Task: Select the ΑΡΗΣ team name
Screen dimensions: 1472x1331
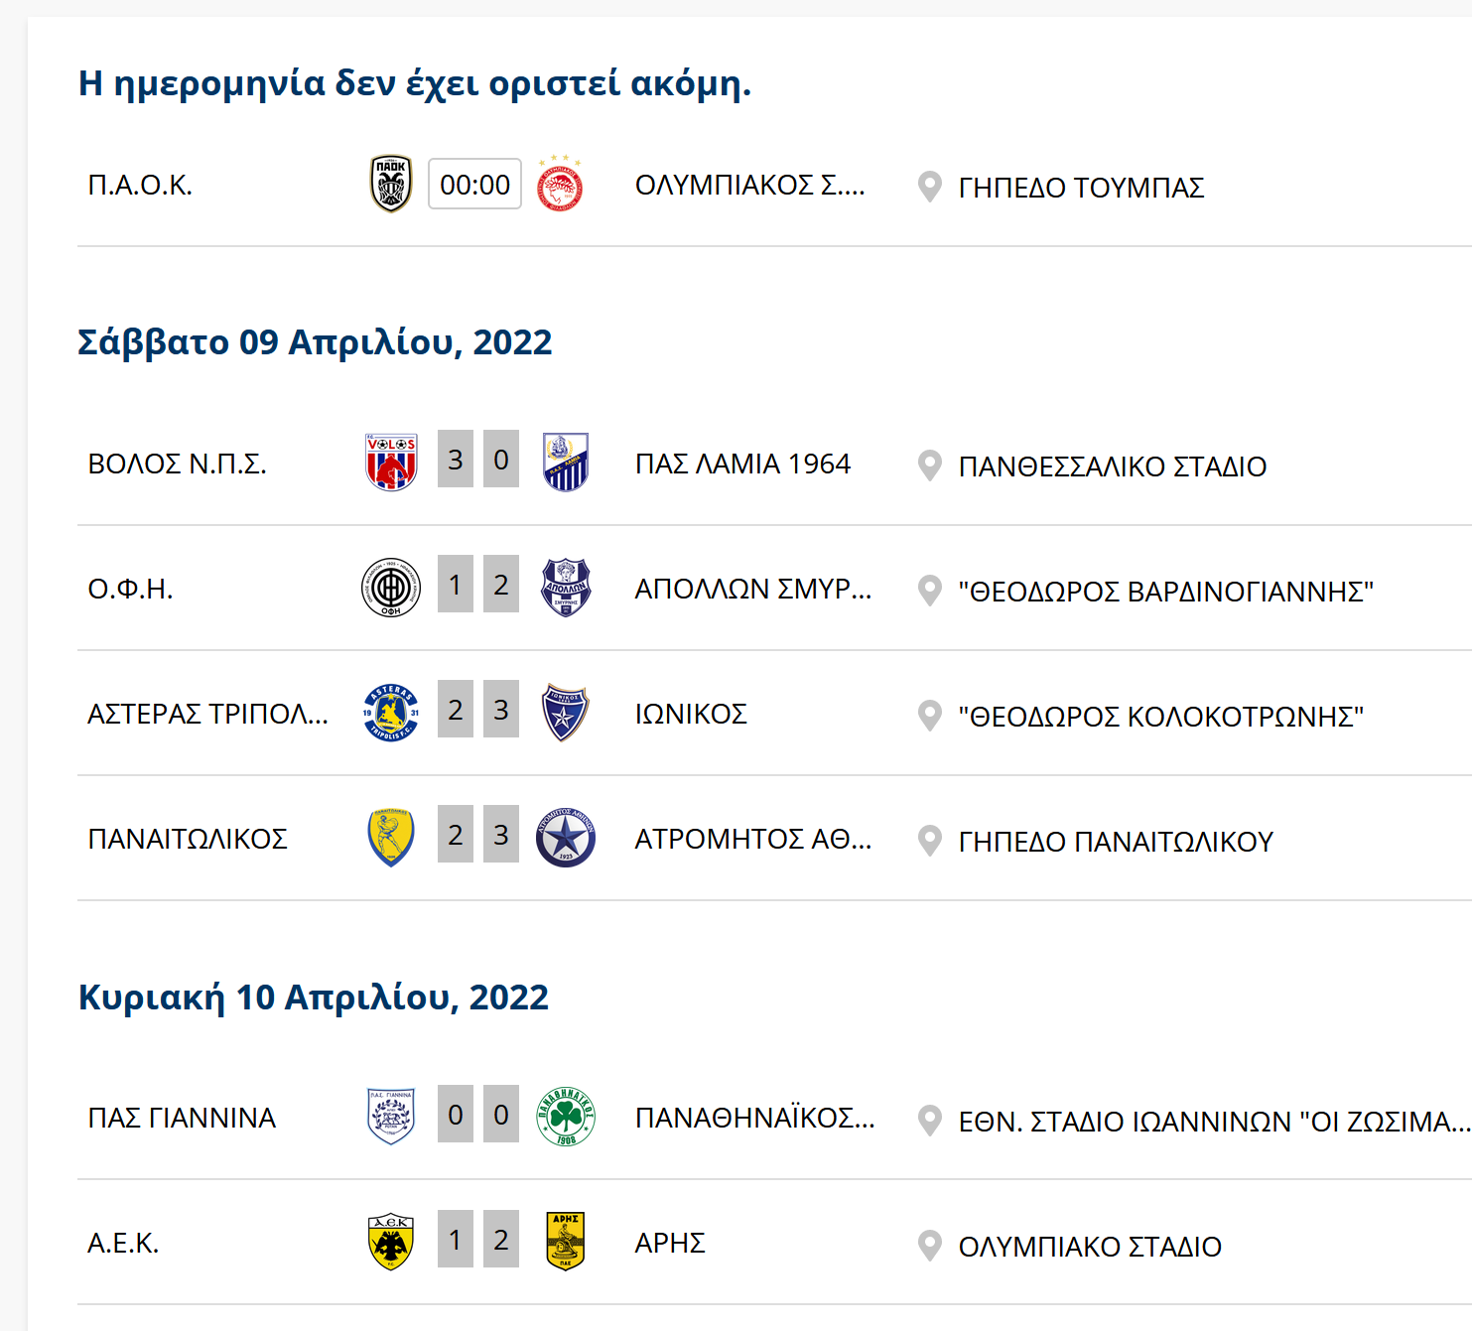Action: pyautogui.click(x=670, y=1243)
